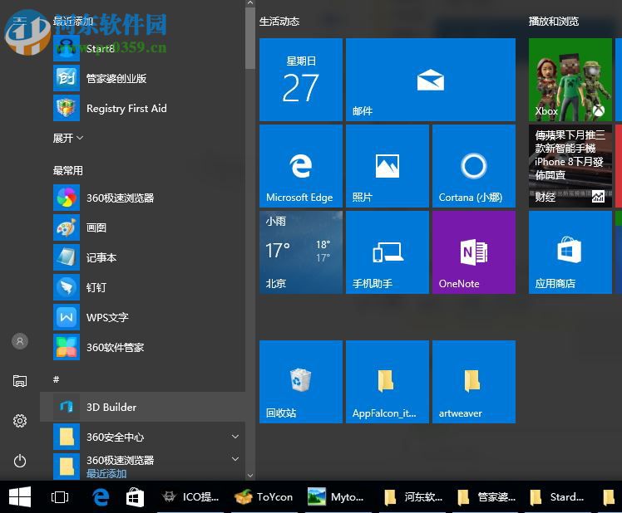Image resolution: width=622 pixels, height=513 pixels.
Task: Open the 手机助手 tile
Action: click(388, 252)
